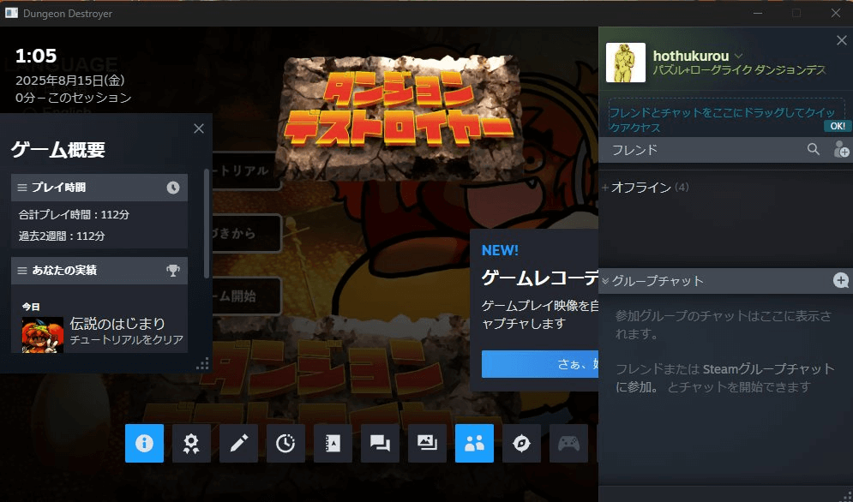The height and width of the screenshot is (502, 853).
Task: Dismiss the quick access hint with OK!
Action: [838, 126]
